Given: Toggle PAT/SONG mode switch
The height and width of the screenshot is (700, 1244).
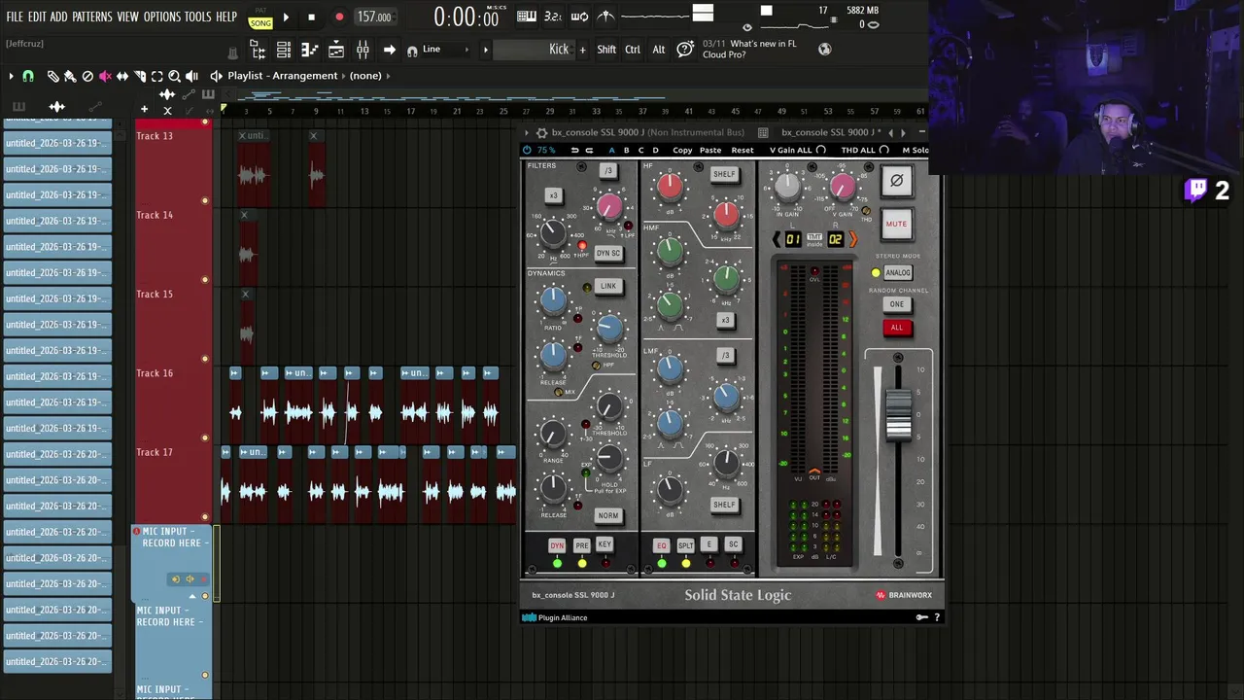Looking at the screenshot, I should (260, 18).
